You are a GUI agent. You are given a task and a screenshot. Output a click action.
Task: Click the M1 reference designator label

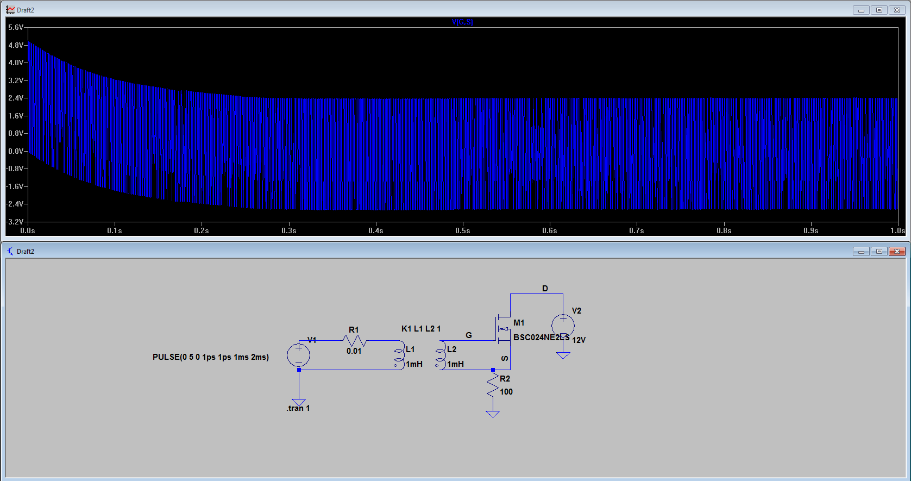[519, 323]
